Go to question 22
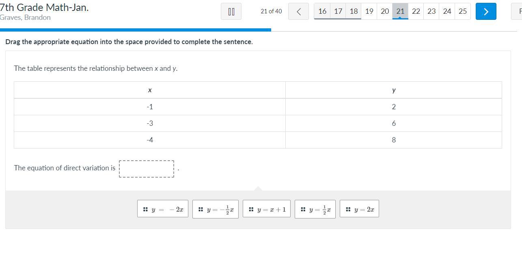The height and width of the screenshot is (263, 522). 416,11
